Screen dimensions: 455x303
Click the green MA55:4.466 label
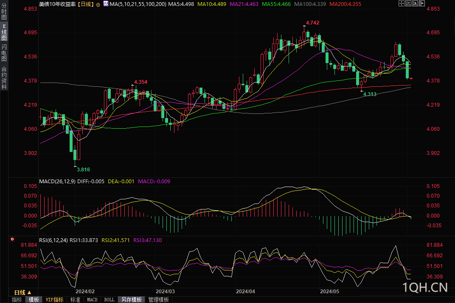click(x=276, y=4)
